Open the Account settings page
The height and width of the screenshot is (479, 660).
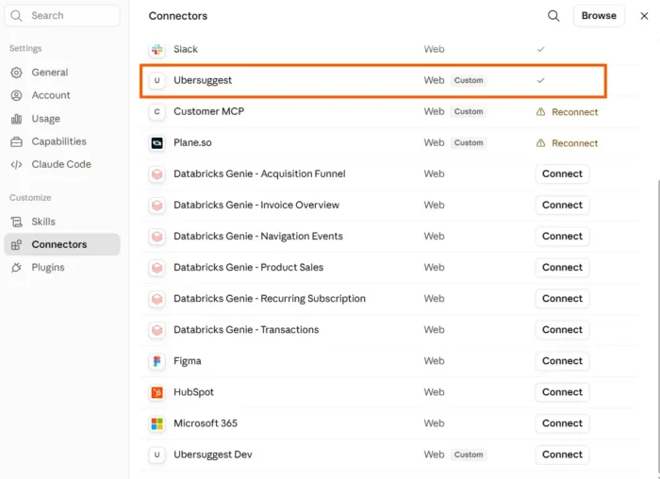click(x=62, y=95)
